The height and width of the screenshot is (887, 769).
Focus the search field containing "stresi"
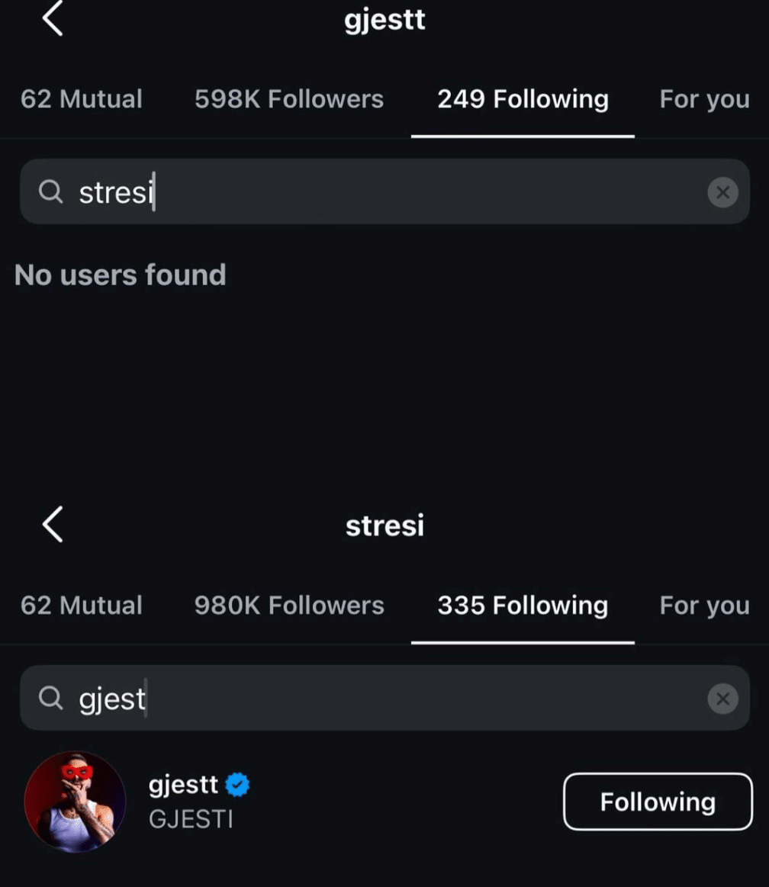tap(381, 192)
